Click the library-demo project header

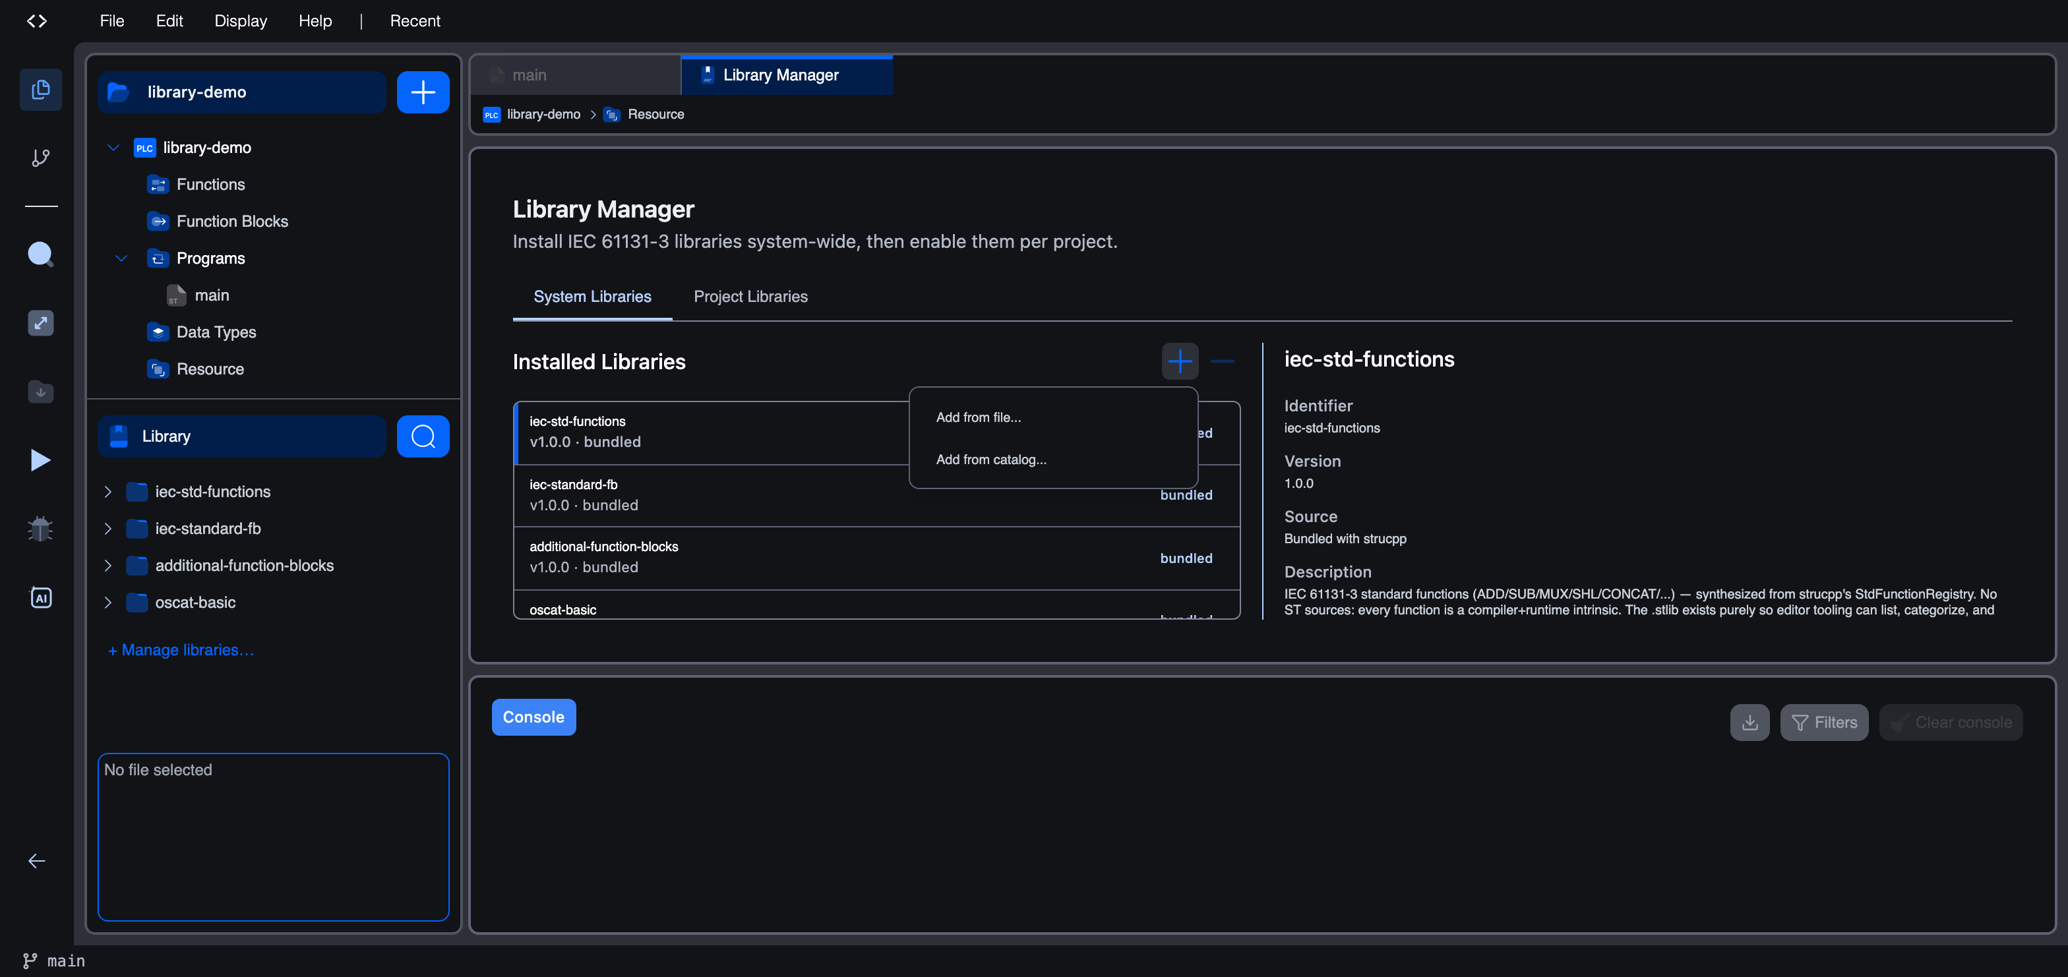(241, 92)
